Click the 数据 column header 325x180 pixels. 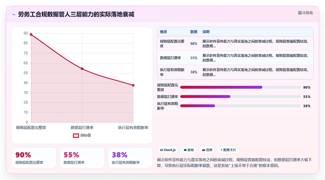[x=194, y=32]
